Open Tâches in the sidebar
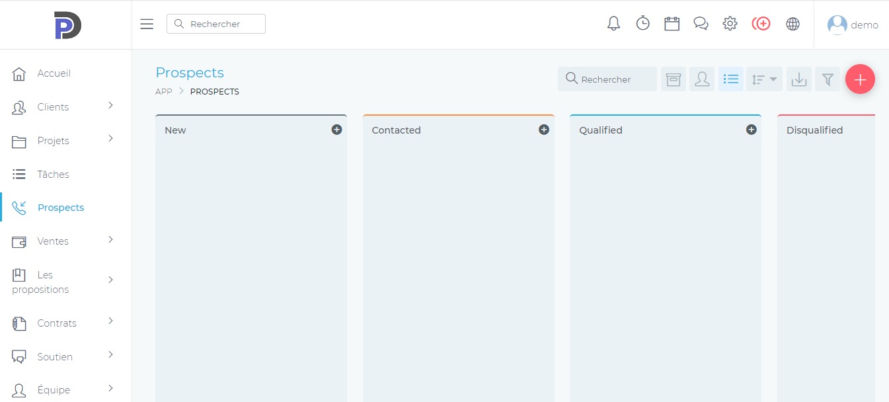Image resolution: width=889 pixels, height=402 pixels. (66, 175)
